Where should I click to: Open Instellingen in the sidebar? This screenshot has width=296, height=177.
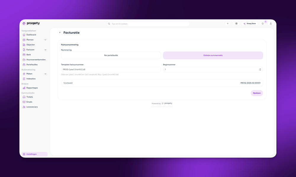32,154
